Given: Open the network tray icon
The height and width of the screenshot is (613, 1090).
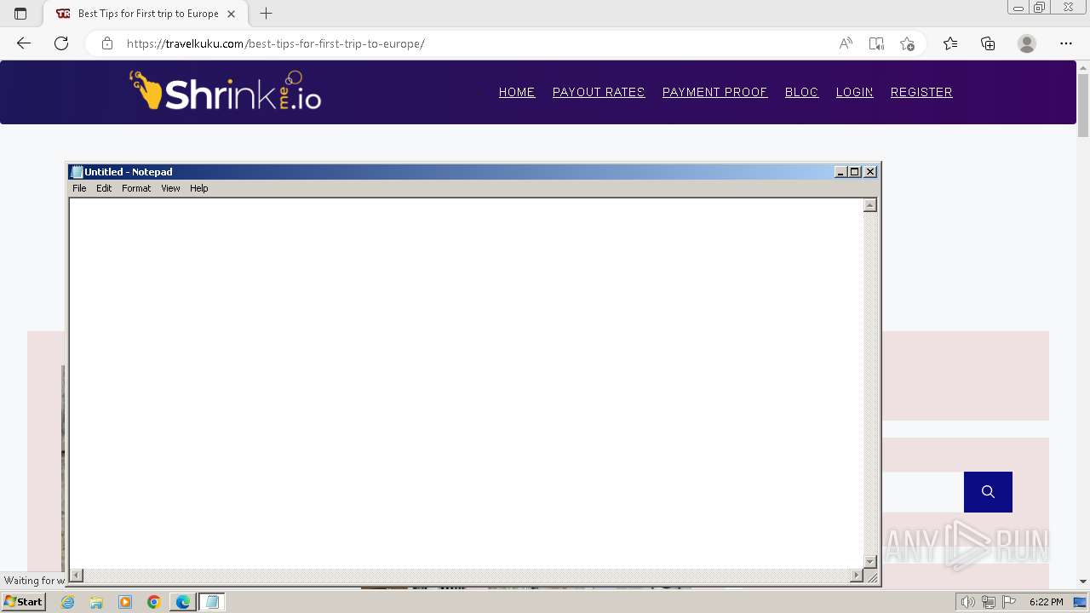Looking at the screenshot, I should pos(989,602).
